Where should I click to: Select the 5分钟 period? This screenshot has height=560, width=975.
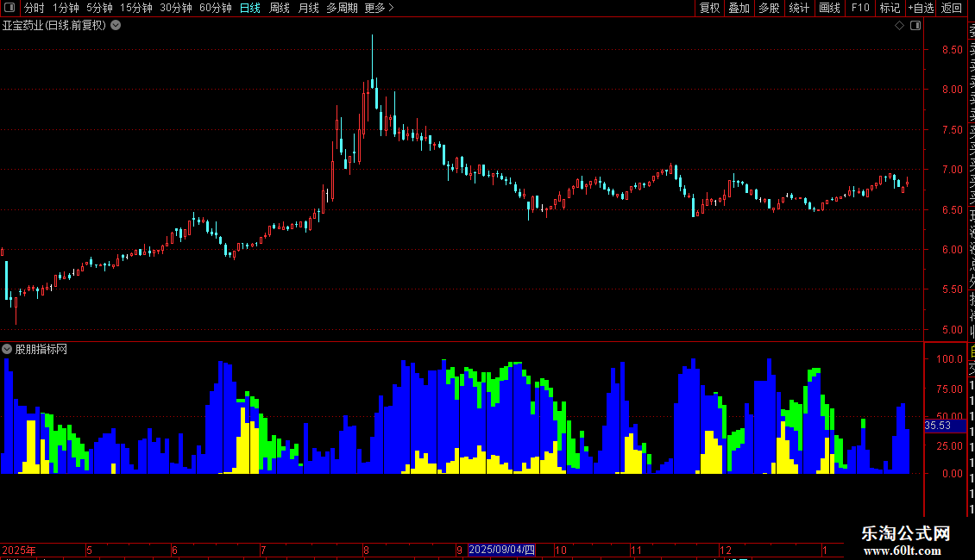click(99, 8)
